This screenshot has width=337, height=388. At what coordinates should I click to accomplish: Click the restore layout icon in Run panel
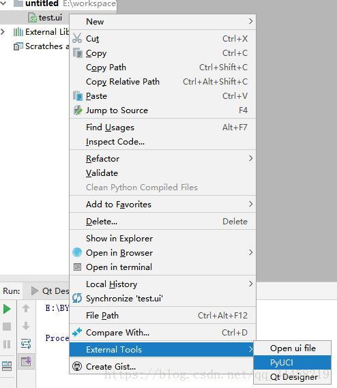click(7, 366)
